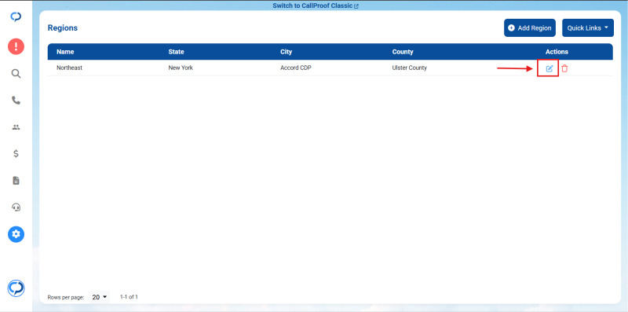
Task: Click the Regions page heading
Action: pos(63,28)
